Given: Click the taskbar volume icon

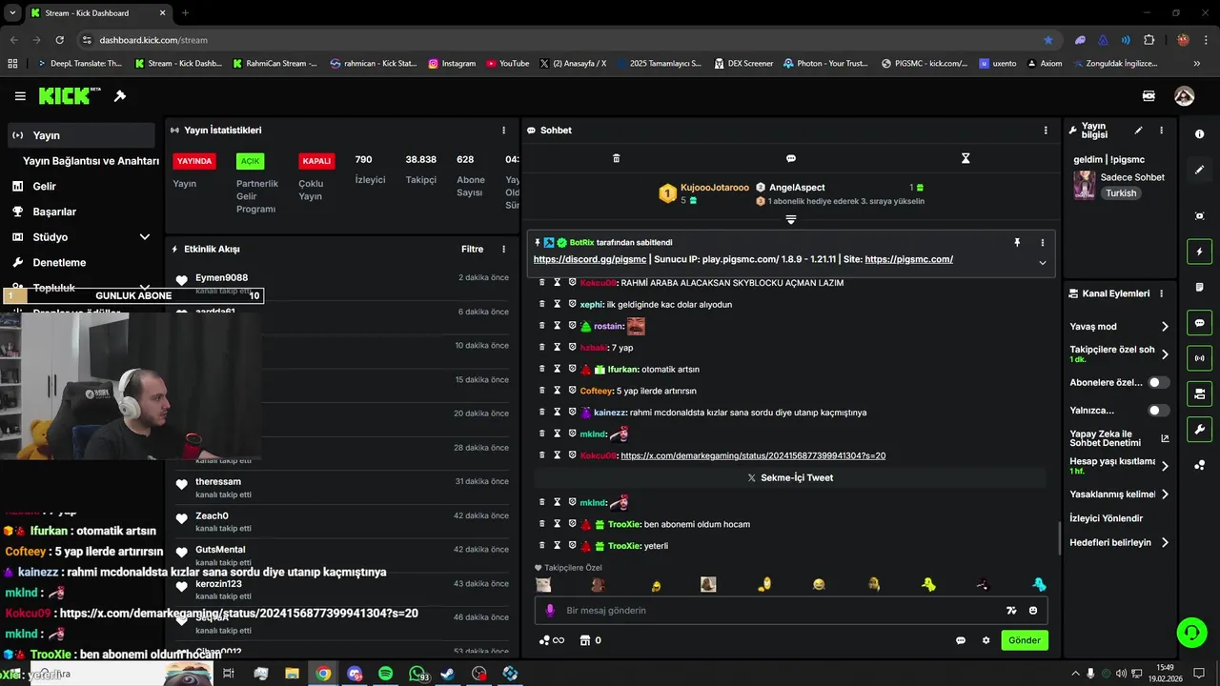Looking at the screenshot, I should point(1121,674).
